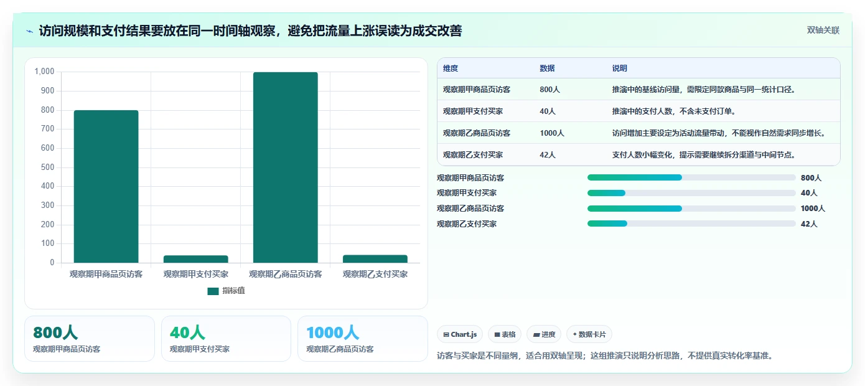Screen dimensions: 865x386
Task: Click the note starting 访问增加主要设定为活动流量带动
Action: click(719, 133)
